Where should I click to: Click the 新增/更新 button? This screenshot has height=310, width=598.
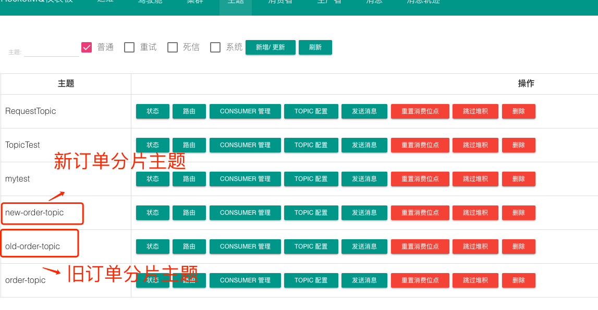[x=270, y=47]
